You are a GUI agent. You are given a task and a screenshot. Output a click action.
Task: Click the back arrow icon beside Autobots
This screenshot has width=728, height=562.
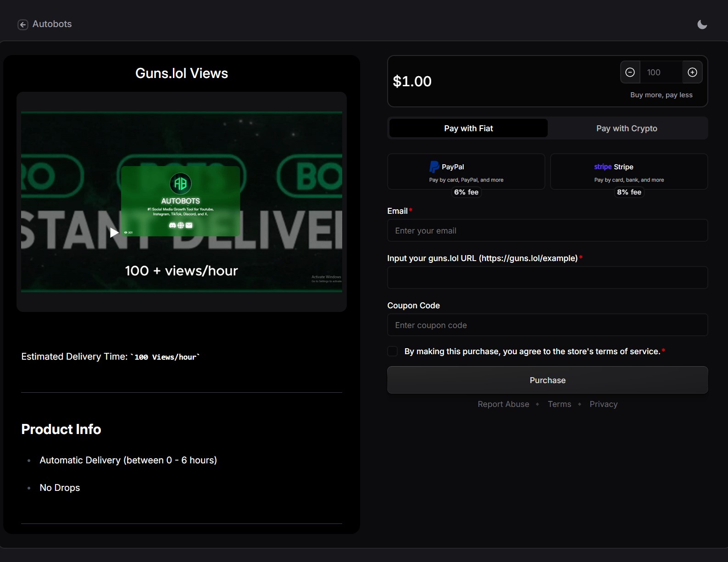pyautogui.click(x=23, y=25)
